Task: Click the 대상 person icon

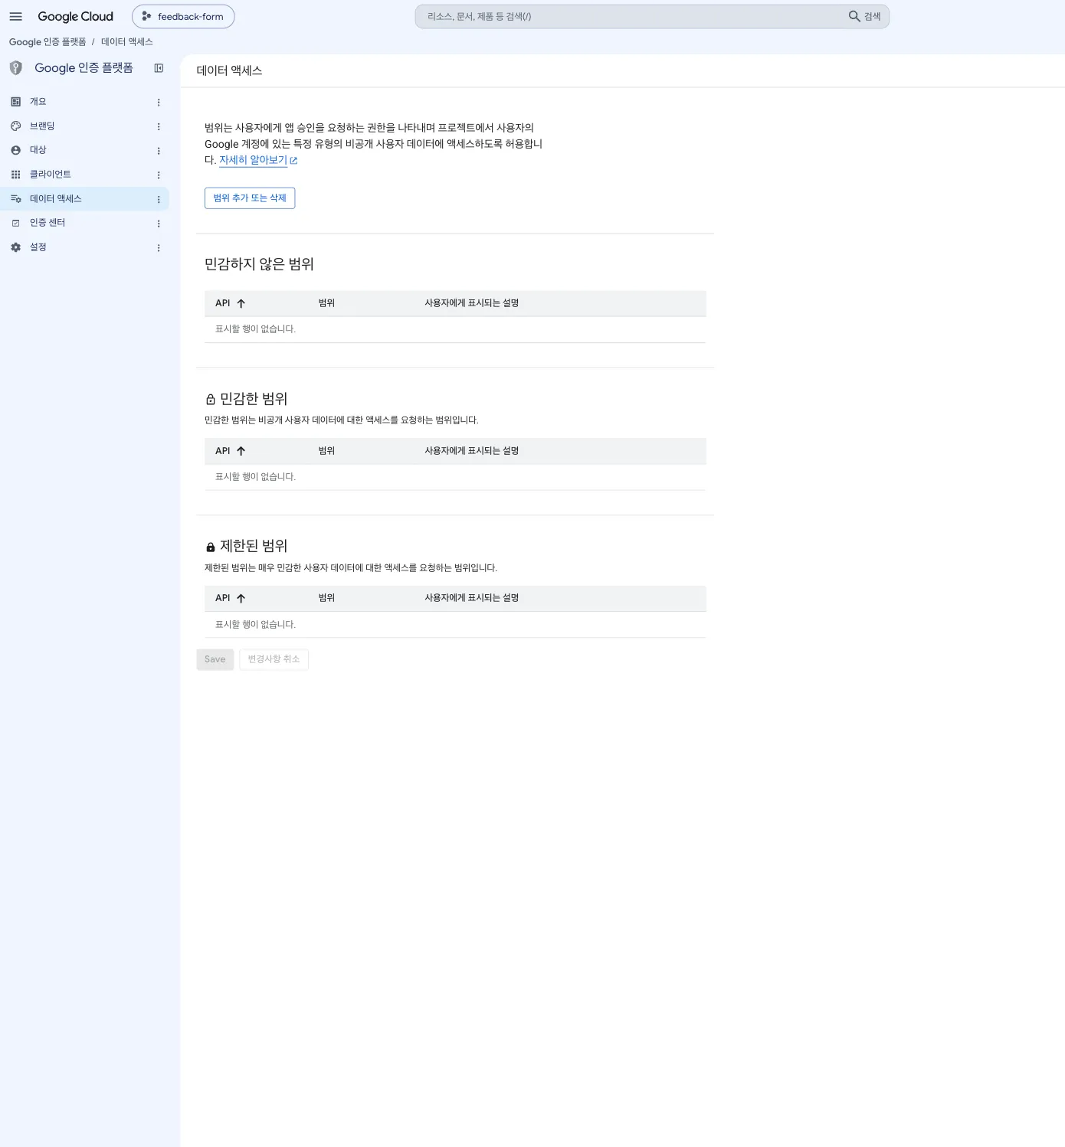Action: (15, 150)
